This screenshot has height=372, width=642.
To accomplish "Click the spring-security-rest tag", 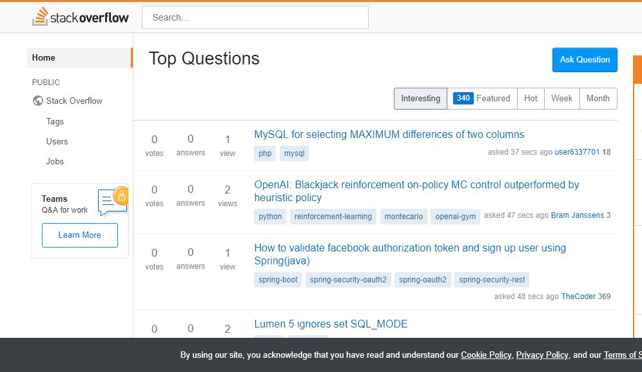I will (x=492, y=280).
